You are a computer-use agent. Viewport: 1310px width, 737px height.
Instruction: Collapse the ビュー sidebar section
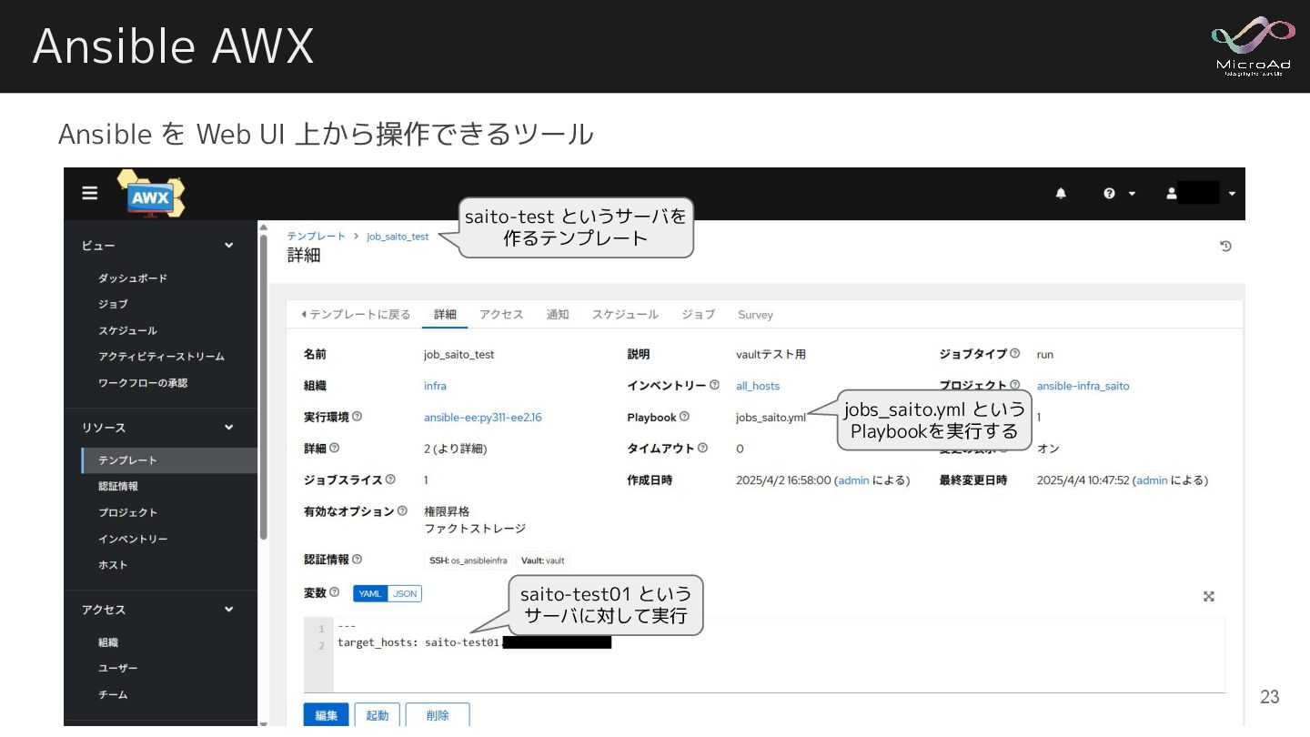pyautogui.click(x=228, y=246)
